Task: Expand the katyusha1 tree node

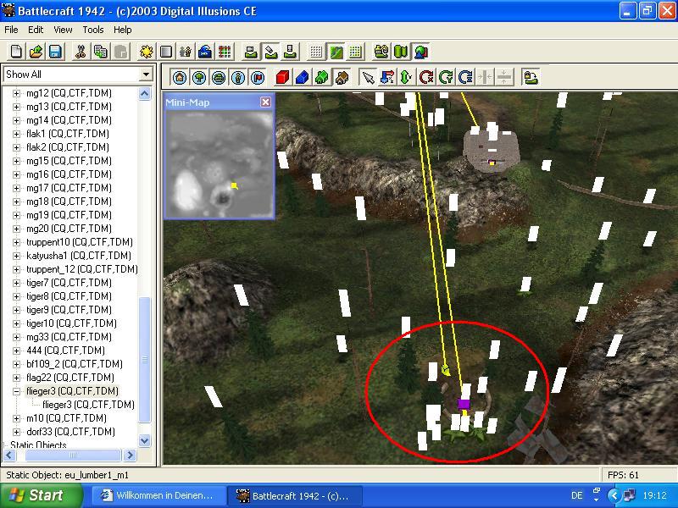Action: point(16,256)
